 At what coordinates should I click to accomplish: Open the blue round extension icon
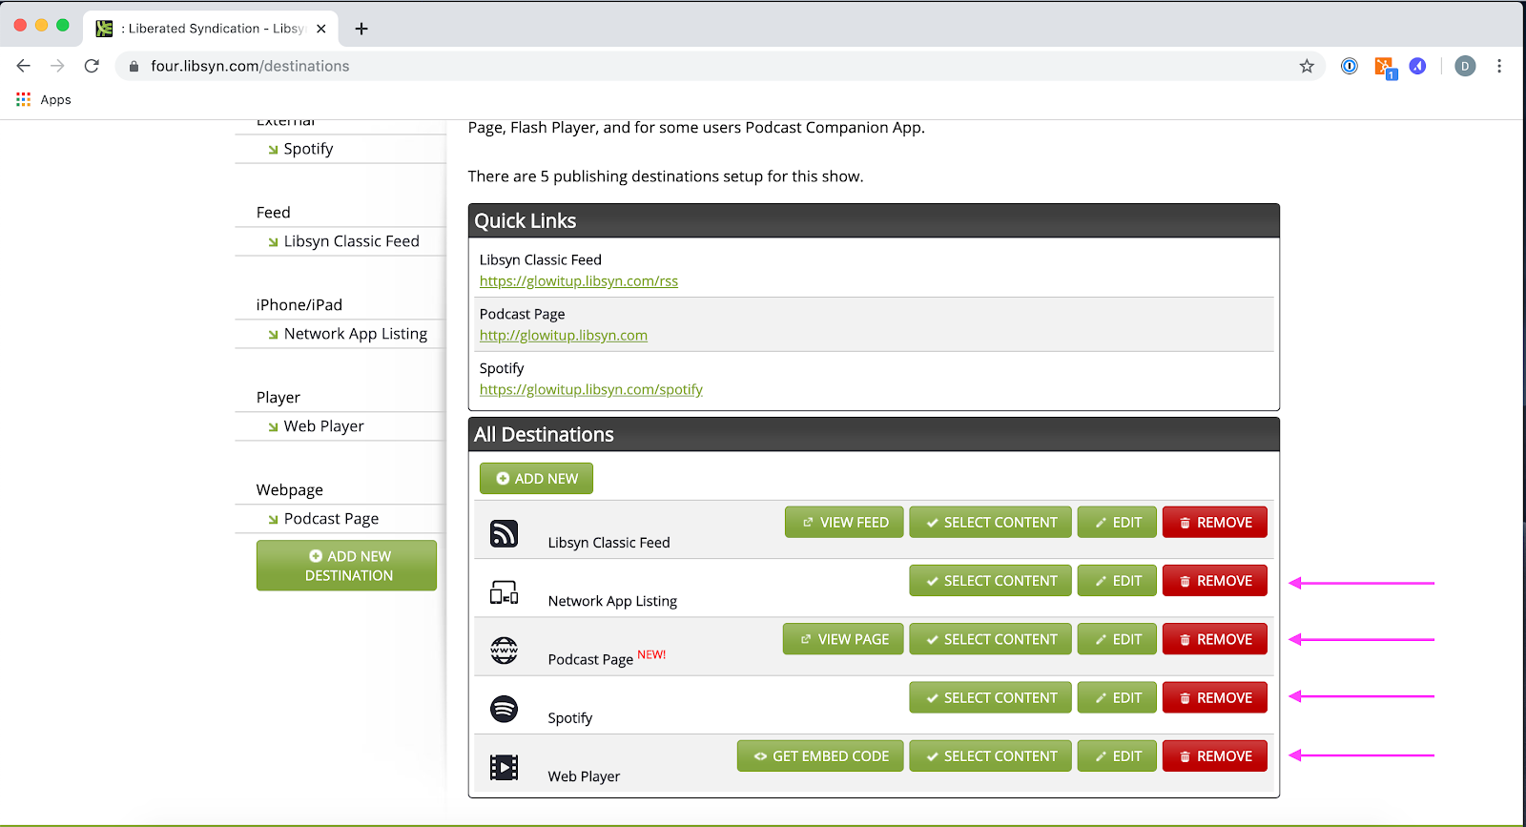click(1418, 66)
